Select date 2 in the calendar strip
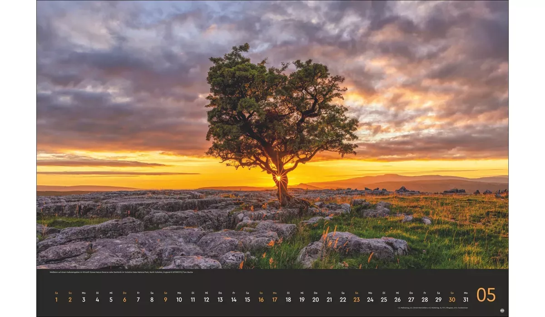 click(x=70, y=299)
